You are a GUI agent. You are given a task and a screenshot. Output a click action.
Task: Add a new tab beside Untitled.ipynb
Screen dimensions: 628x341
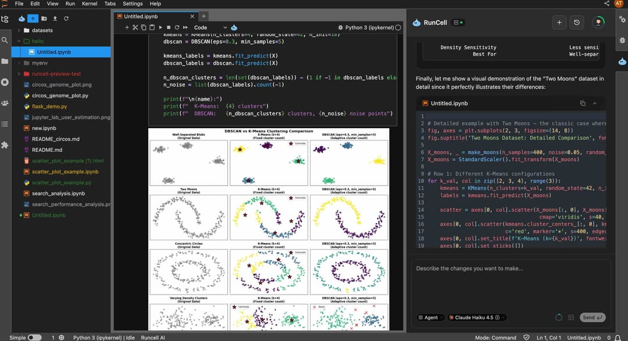tap(204, 16)
